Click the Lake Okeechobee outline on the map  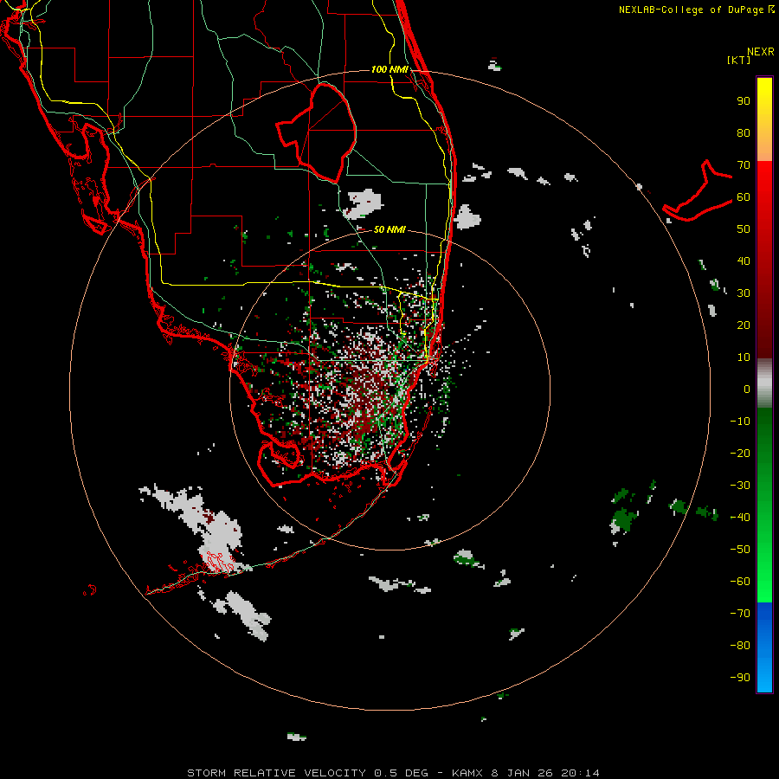click(x=317, y=132)
